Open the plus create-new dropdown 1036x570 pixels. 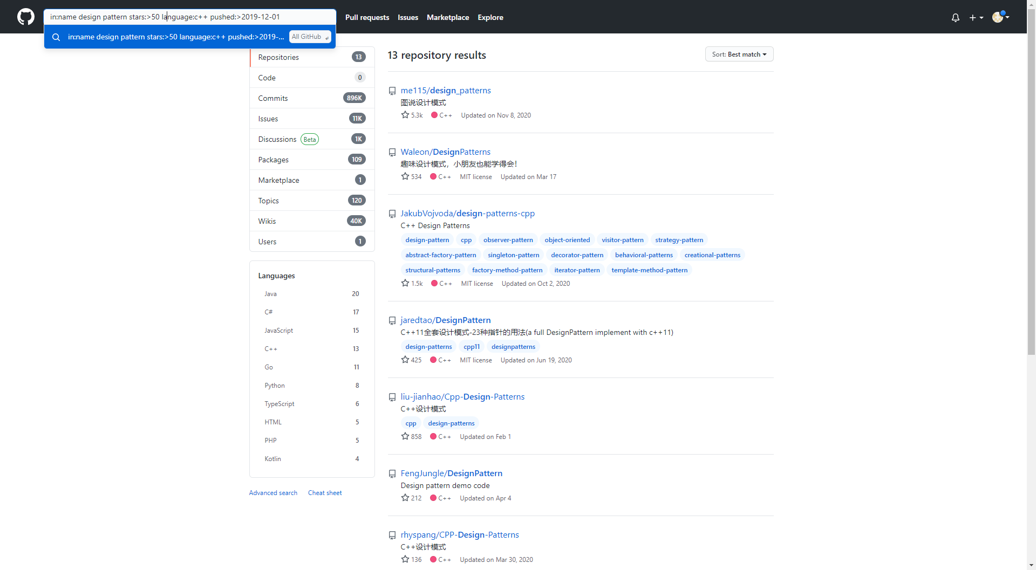(976, 17)
